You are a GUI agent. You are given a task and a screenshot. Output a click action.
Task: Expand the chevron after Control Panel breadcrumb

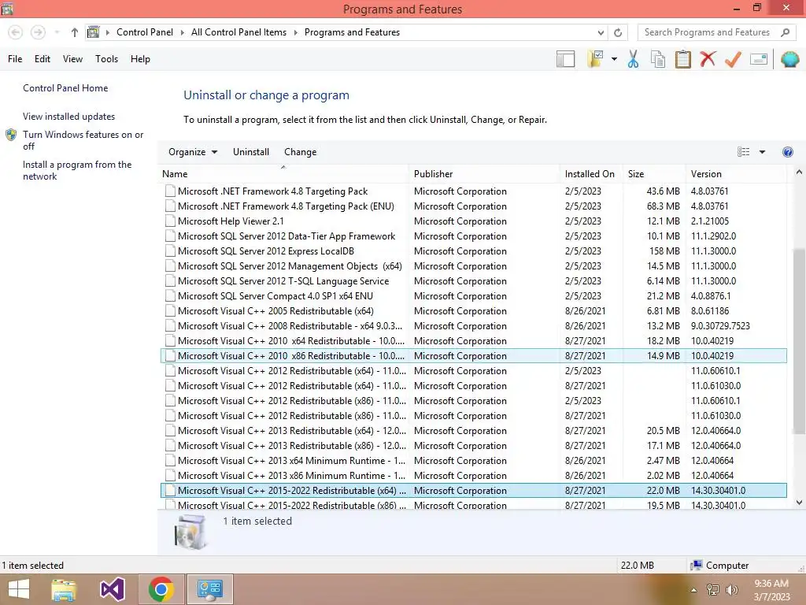182,32
